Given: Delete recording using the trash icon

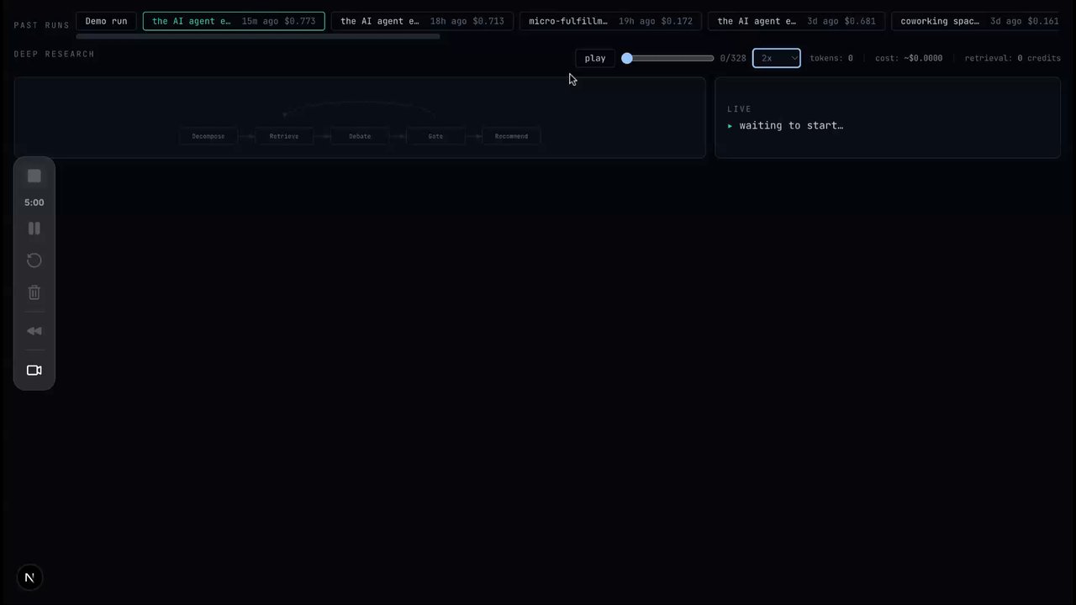Looking at the screenshot, I should click(34, 292).
